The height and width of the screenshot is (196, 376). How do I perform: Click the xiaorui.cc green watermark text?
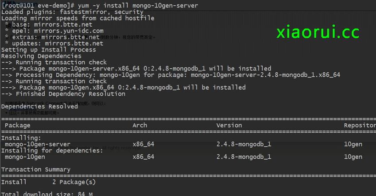(318, 32)
